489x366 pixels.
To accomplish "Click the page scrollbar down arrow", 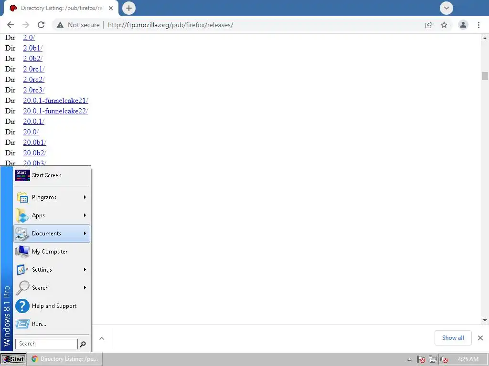I will click(x=485, y=320).
